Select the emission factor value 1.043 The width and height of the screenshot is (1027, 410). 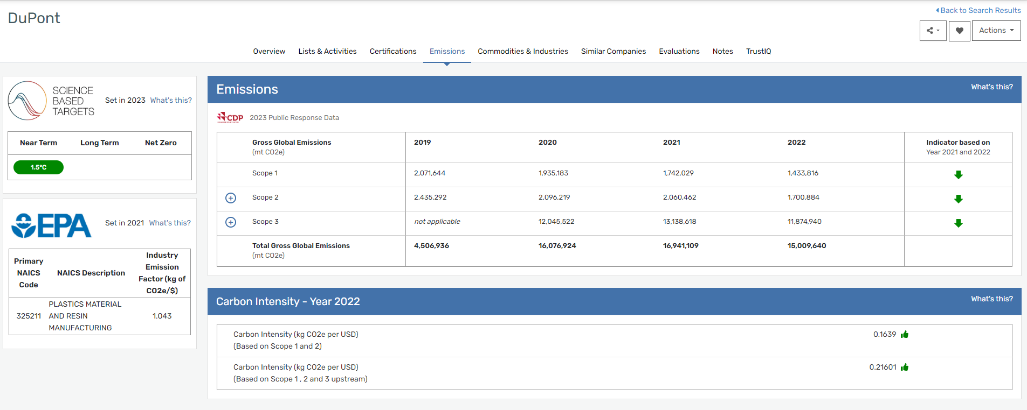(162, 316)
